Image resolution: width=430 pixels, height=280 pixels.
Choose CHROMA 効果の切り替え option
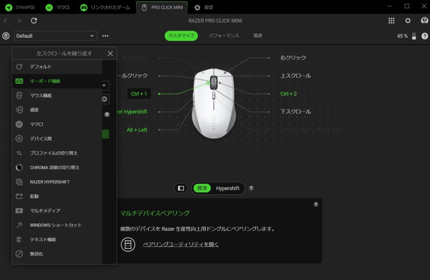pos(57,168)
